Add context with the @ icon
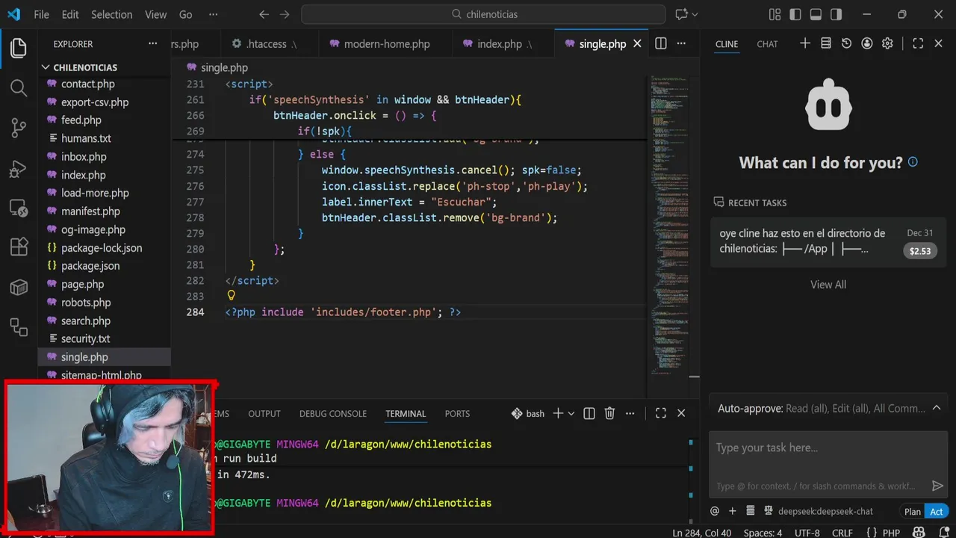Screen dimensions: 956x538 715,511
